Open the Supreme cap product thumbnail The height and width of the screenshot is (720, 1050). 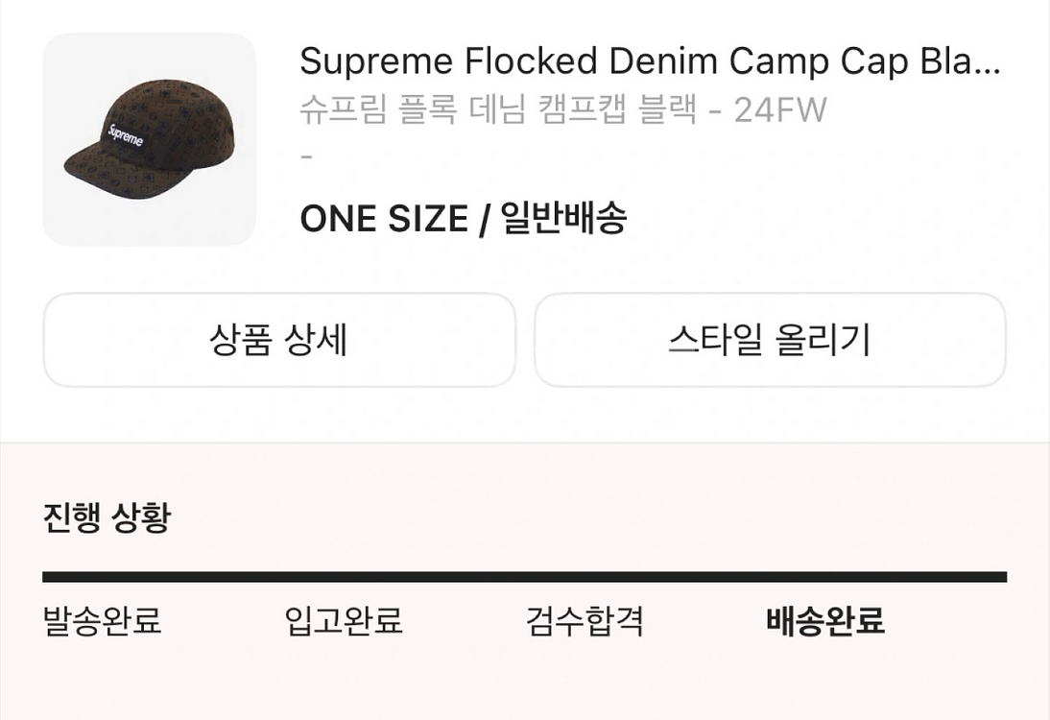point(149,139)
